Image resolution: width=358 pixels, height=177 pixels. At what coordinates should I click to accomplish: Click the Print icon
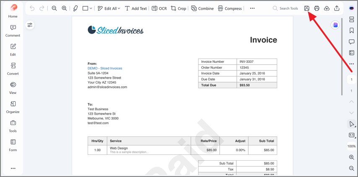pos(316,8)
